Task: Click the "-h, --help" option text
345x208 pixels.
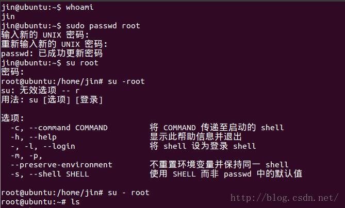Action: click(34, 137)
